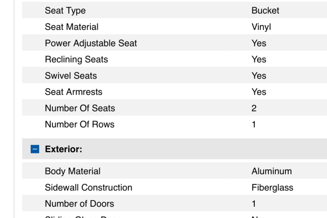
Task: Click the Bucket seat type value
Action: tap(265, 11)
